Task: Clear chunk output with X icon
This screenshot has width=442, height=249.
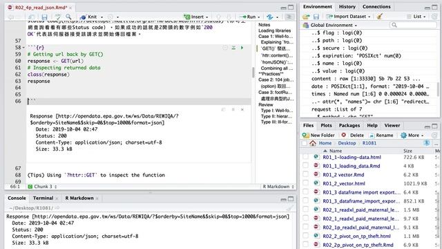Action: [242, 109]
